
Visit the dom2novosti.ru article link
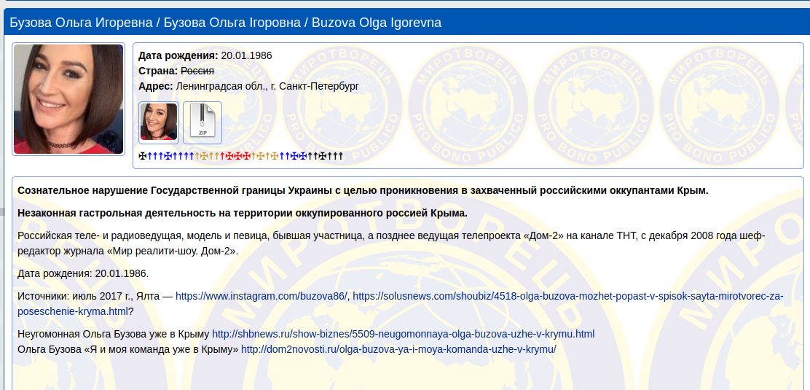[398, 349]
